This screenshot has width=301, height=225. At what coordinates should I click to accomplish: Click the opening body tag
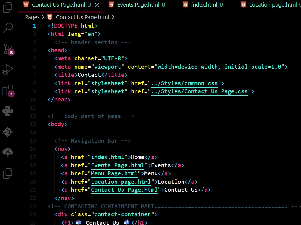point(57,124)
